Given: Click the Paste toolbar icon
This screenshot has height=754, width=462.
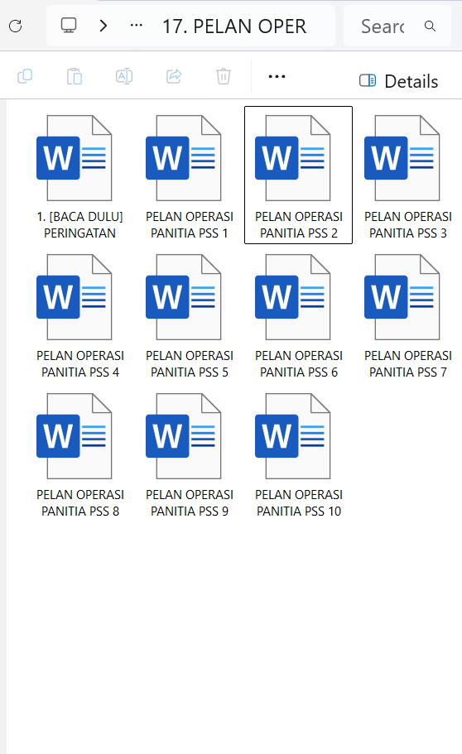Looking at the screenshot, I should (75, 76).
